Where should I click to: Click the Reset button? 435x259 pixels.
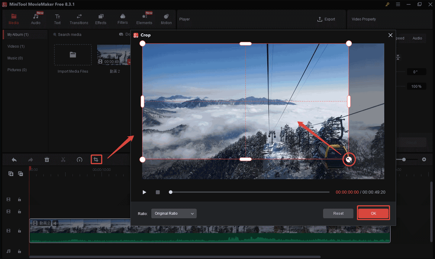point(338,213)
